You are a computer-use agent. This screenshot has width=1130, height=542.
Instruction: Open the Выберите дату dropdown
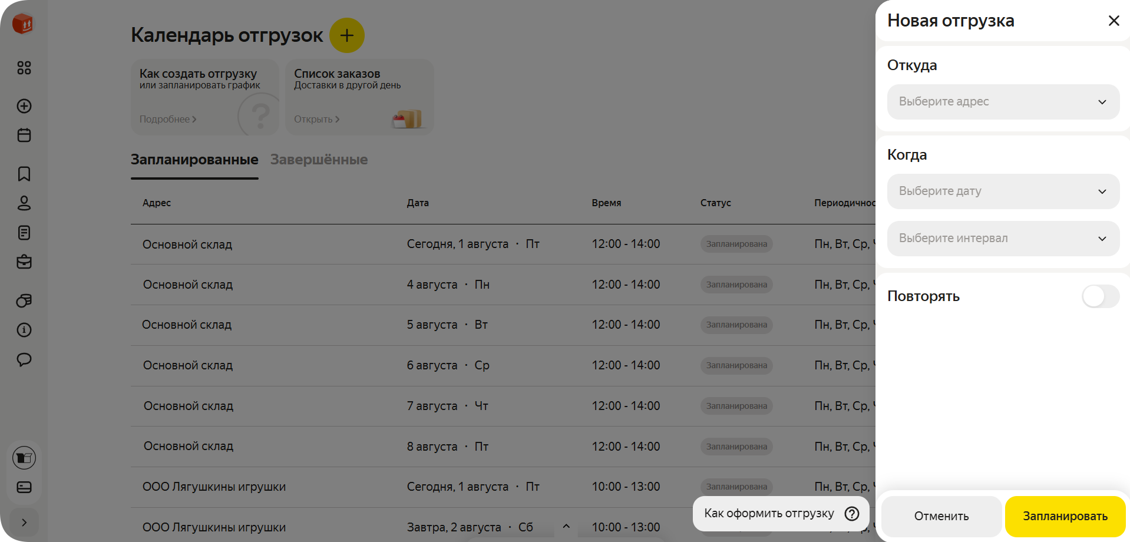click(1003, 191)
